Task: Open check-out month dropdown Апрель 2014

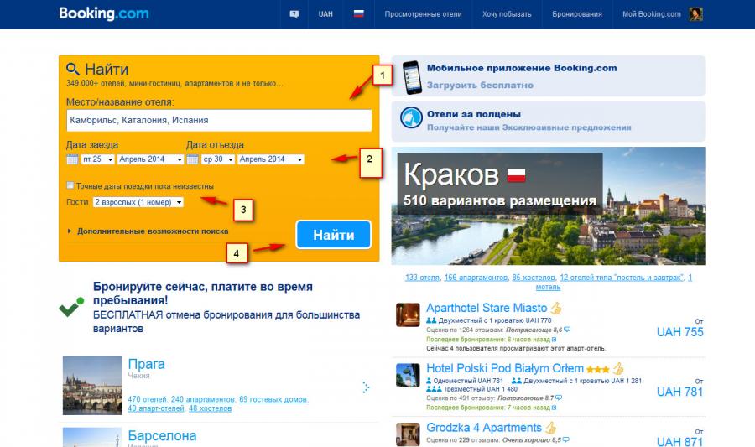Action: [x=271, y=159]
